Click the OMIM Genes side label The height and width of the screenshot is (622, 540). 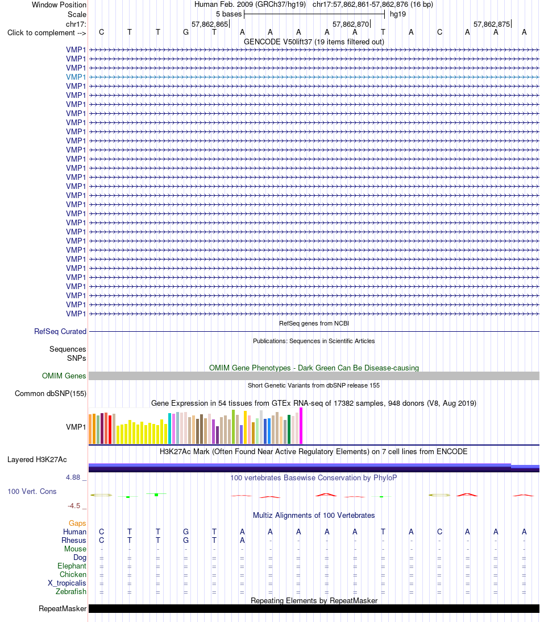point(64,376)
